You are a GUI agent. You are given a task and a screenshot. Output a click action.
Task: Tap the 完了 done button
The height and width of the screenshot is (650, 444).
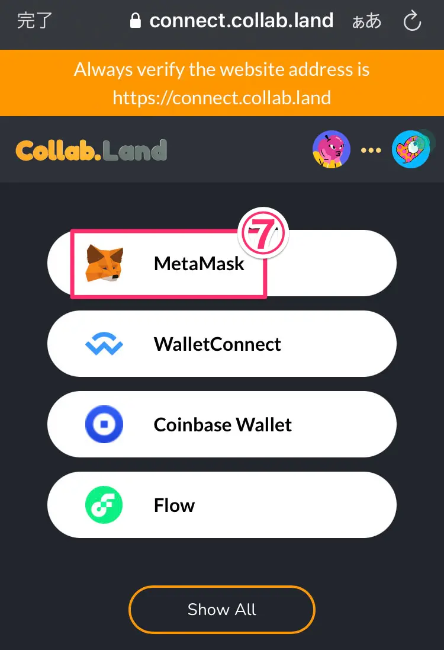coord(35,21)
